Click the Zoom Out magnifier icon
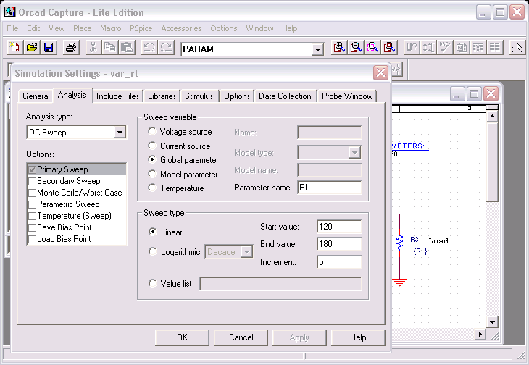The image size is (529, 365). point(356,48)
